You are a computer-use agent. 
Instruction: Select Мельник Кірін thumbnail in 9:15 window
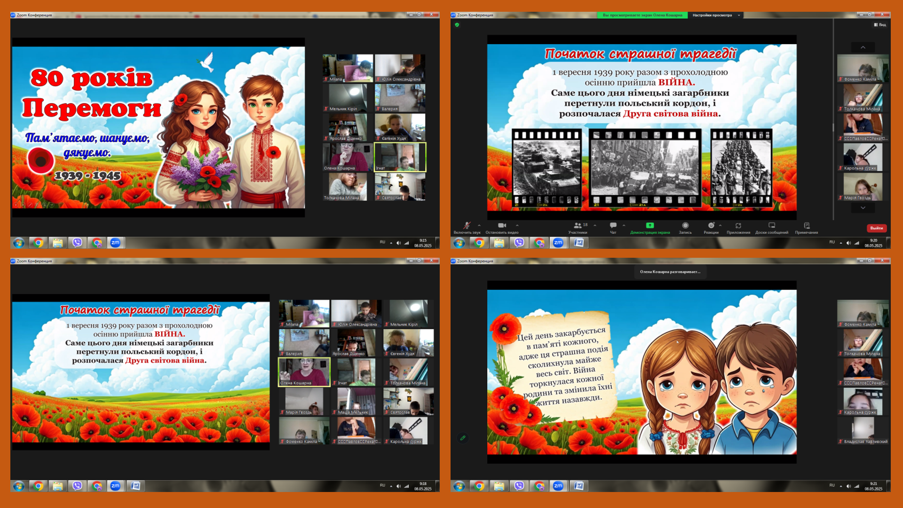click(x=348, y=98)
